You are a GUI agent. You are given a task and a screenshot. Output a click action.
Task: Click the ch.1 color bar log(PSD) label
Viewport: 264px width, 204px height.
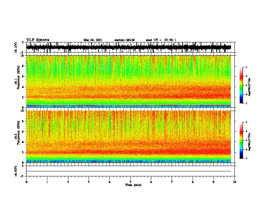(249, 87)
